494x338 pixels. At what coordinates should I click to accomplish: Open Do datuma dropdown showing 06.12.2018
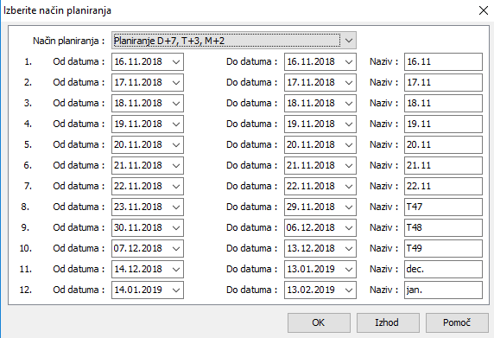pyautogui.click(x=349, y=227)
